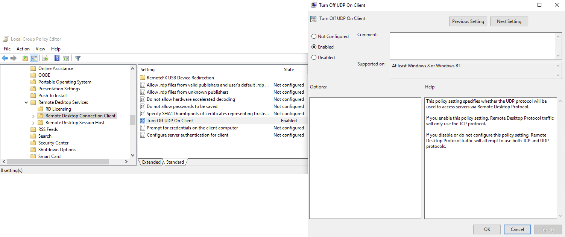This screenshot has width=565, height=237.
Task: Click the Back navigation arrow
Action: click(x=5, y=58)
